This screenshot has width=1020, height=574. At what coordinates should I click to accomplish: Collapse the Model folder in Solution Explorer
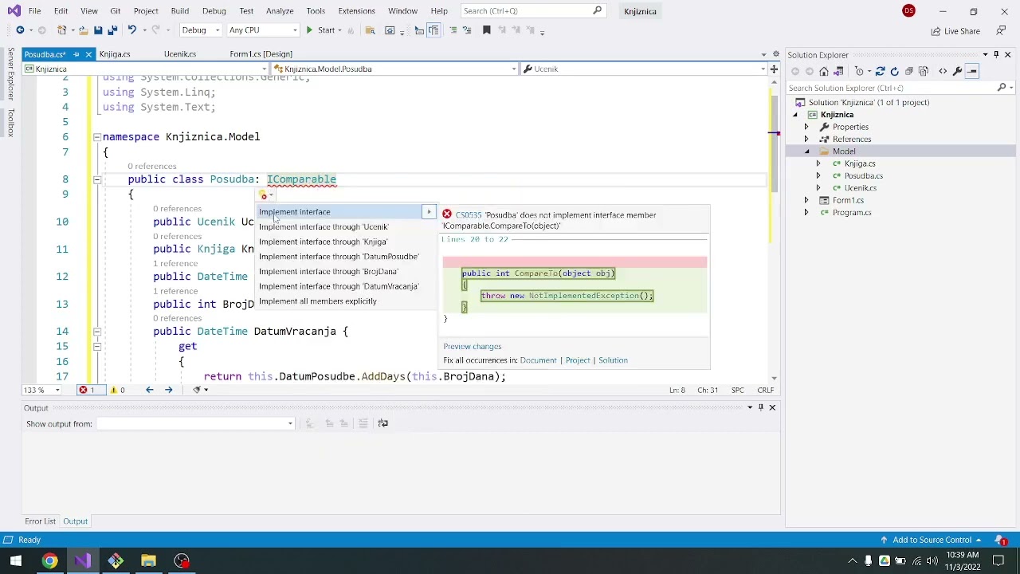pos(806,151)
